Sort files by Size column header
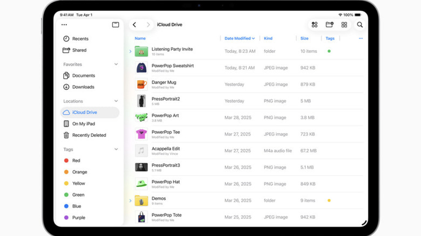The height and width of the screenshot is (236, 421). click(304, 38)
